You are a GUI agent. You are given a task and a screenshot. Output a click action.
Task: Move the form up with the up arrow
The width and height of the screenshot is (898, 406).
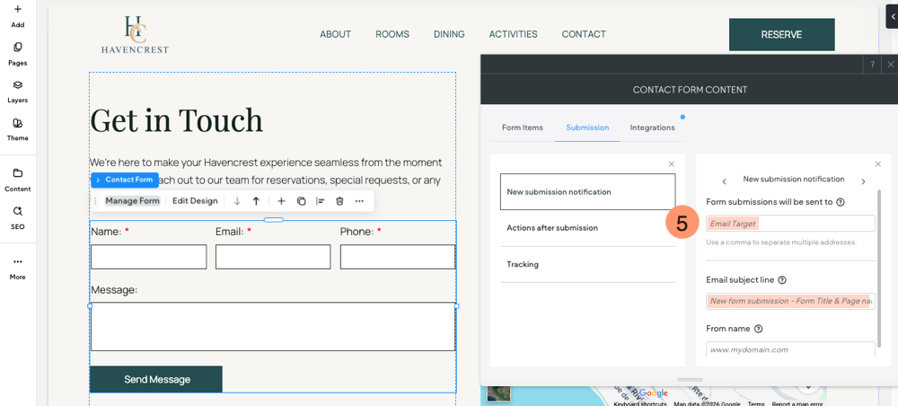point(256,201)
